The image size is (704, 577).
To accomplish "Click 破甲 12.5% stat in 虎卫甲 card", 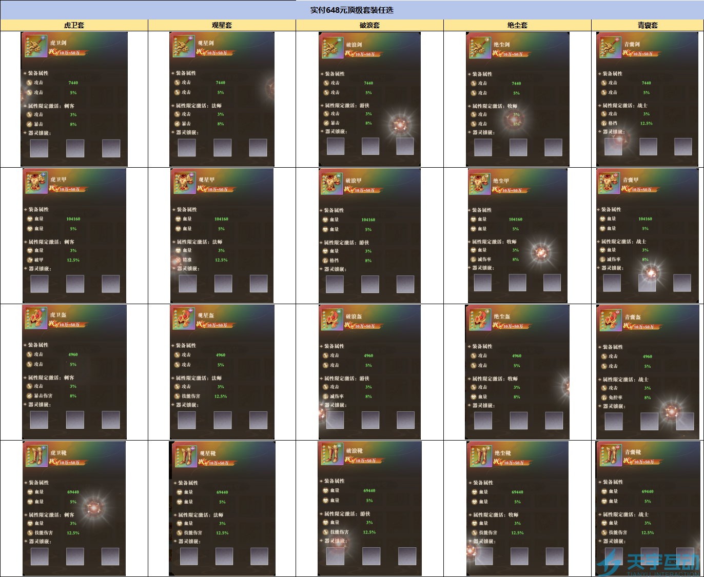I will (x=53, y=260).
